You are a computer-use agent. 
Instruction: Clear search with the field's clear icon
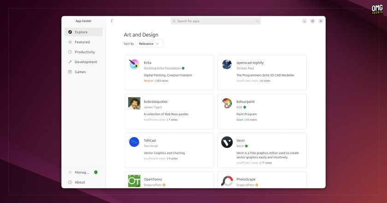coord(257,21)
